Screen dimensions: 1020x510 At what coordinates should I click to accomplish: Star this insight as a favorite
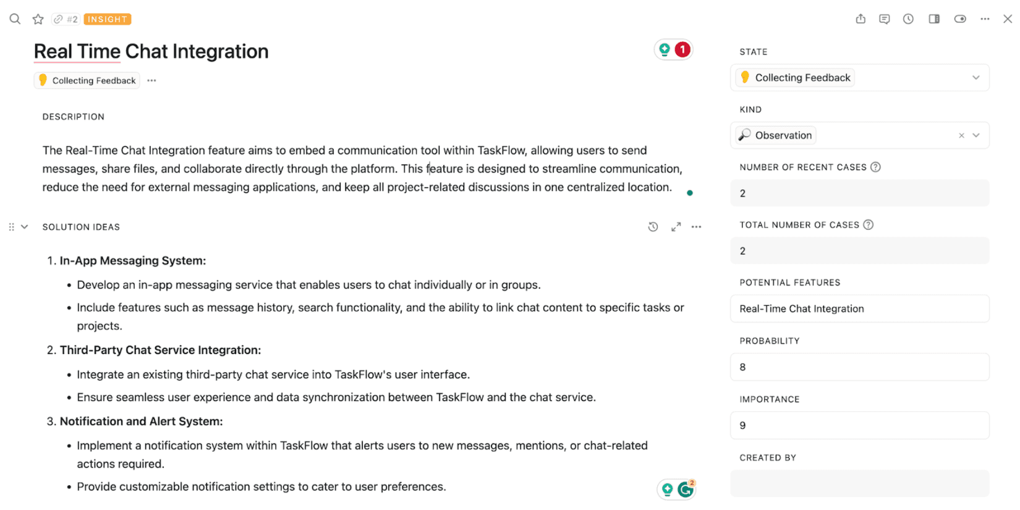(38, 19)
